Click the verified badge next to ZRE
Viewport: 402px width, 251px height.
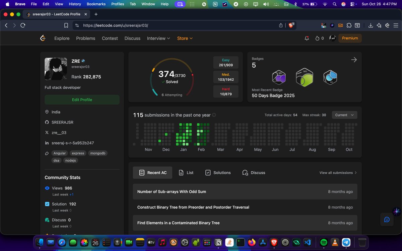[83, 61]
